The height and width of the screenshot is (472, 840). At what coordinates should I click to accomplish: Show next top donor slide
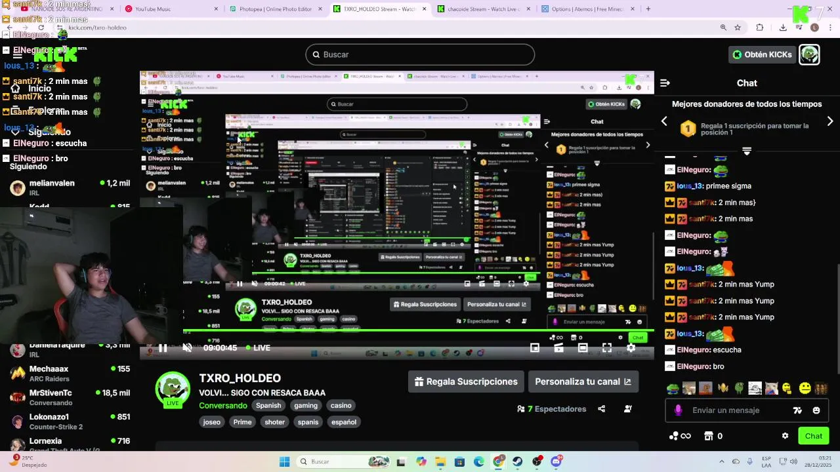pos(830,121)
